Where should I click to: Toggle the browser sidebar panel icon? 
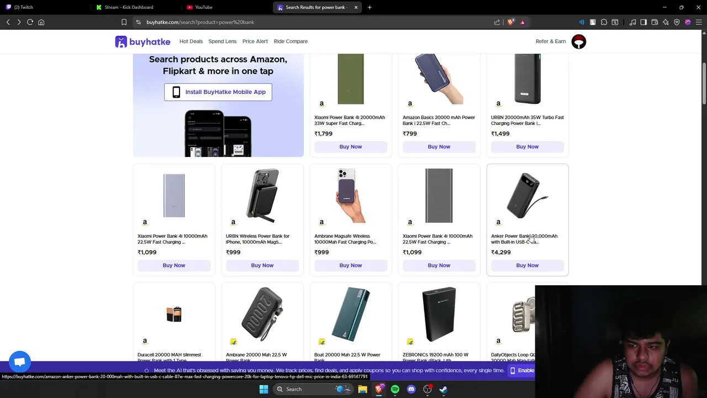tap(643, 22)
